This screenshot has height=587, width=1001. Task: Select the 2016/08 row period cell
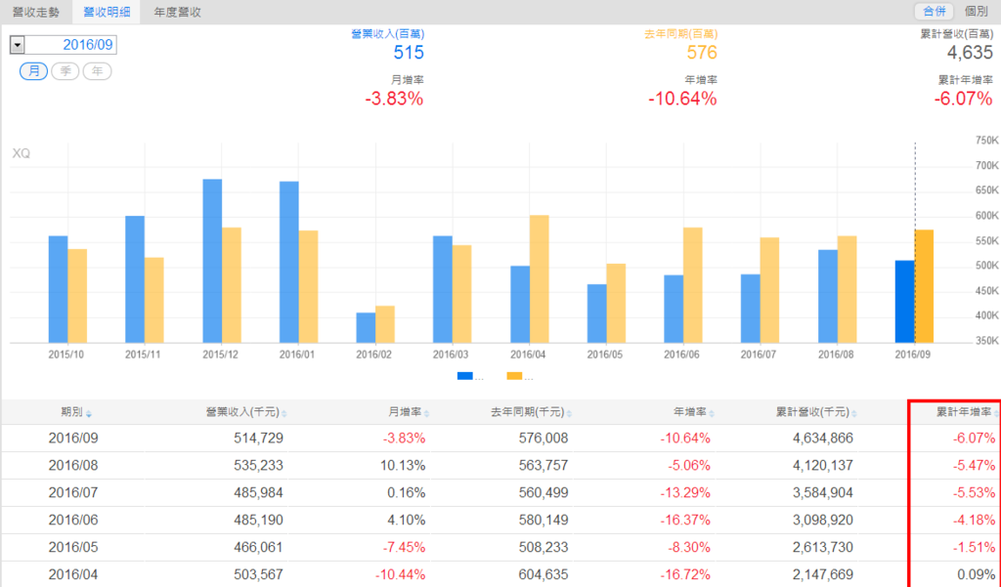(73, 466)
